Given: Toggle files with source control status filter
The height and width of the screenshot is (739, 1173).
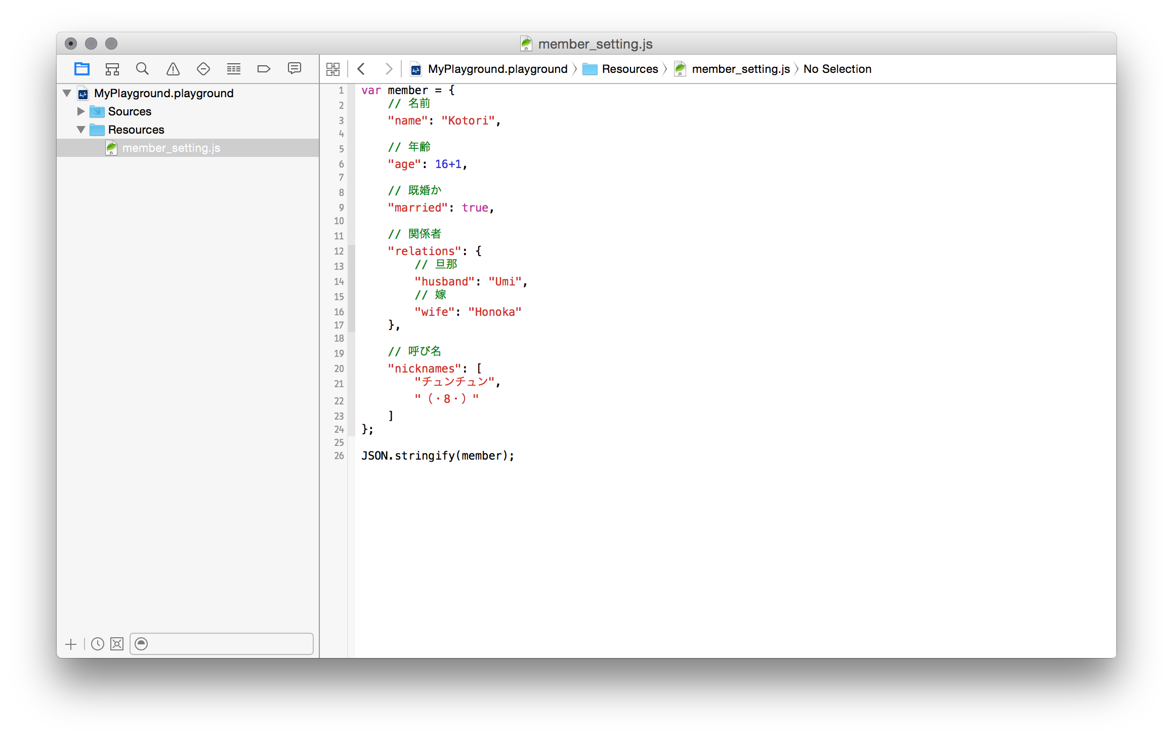Looking at the screenshot, I should [116, 644].
